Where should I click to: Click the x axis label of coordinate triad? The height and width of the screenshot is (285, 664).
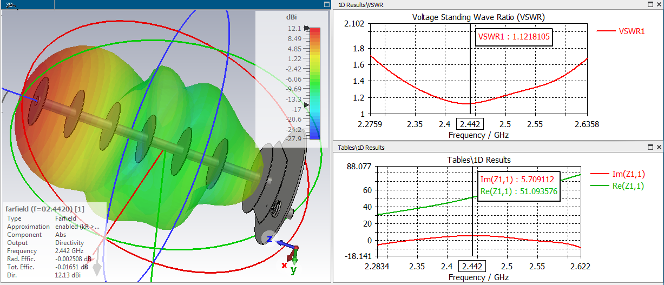tap(284, 265)
